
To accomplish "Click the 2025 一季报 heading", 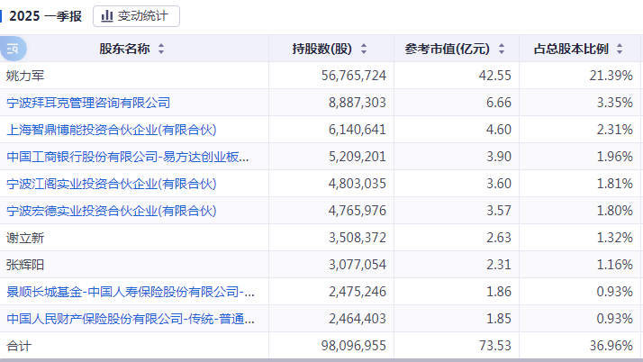I will [45, 16].
